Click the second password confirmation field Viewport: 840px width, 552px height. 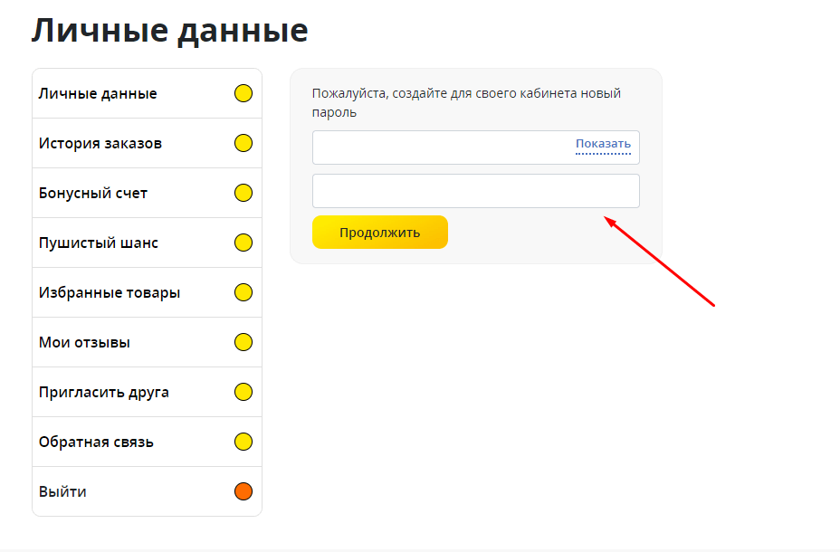[x=475, y=191]
